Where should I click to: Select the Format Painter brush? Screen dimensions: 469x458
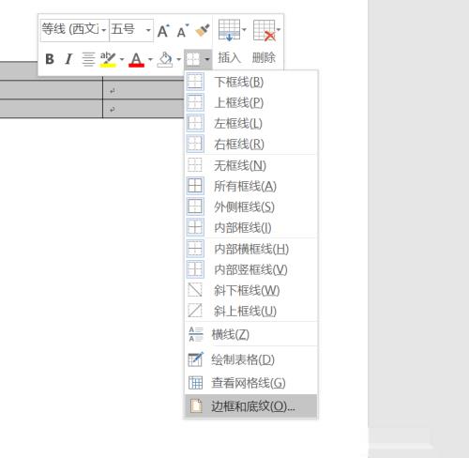coord(203,30)
